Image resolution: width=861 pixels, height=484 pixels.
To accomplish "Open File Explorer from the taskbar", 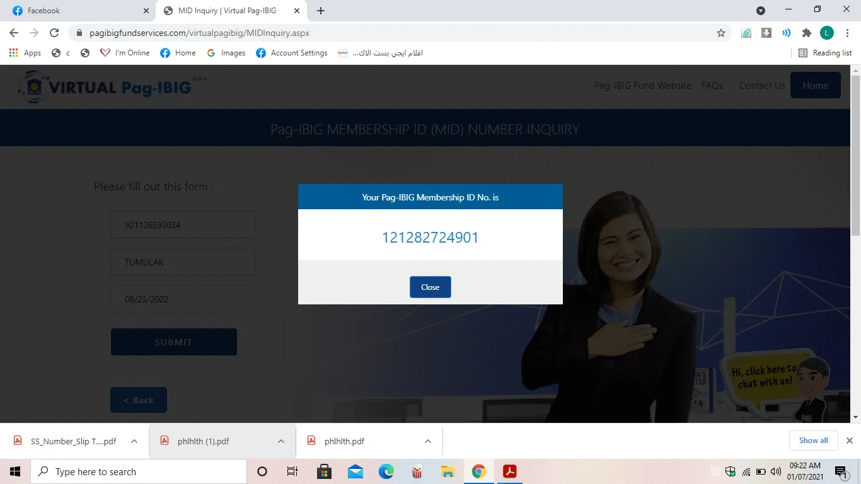I will (448, 471).
